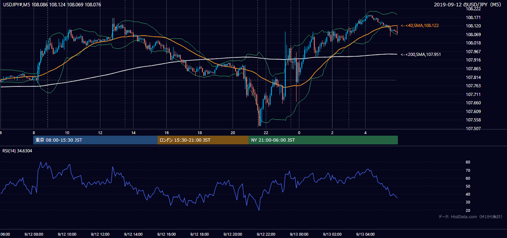Click the HistData.com data source credit
This screenshot has height=238, width=507.
coord(471,217)
